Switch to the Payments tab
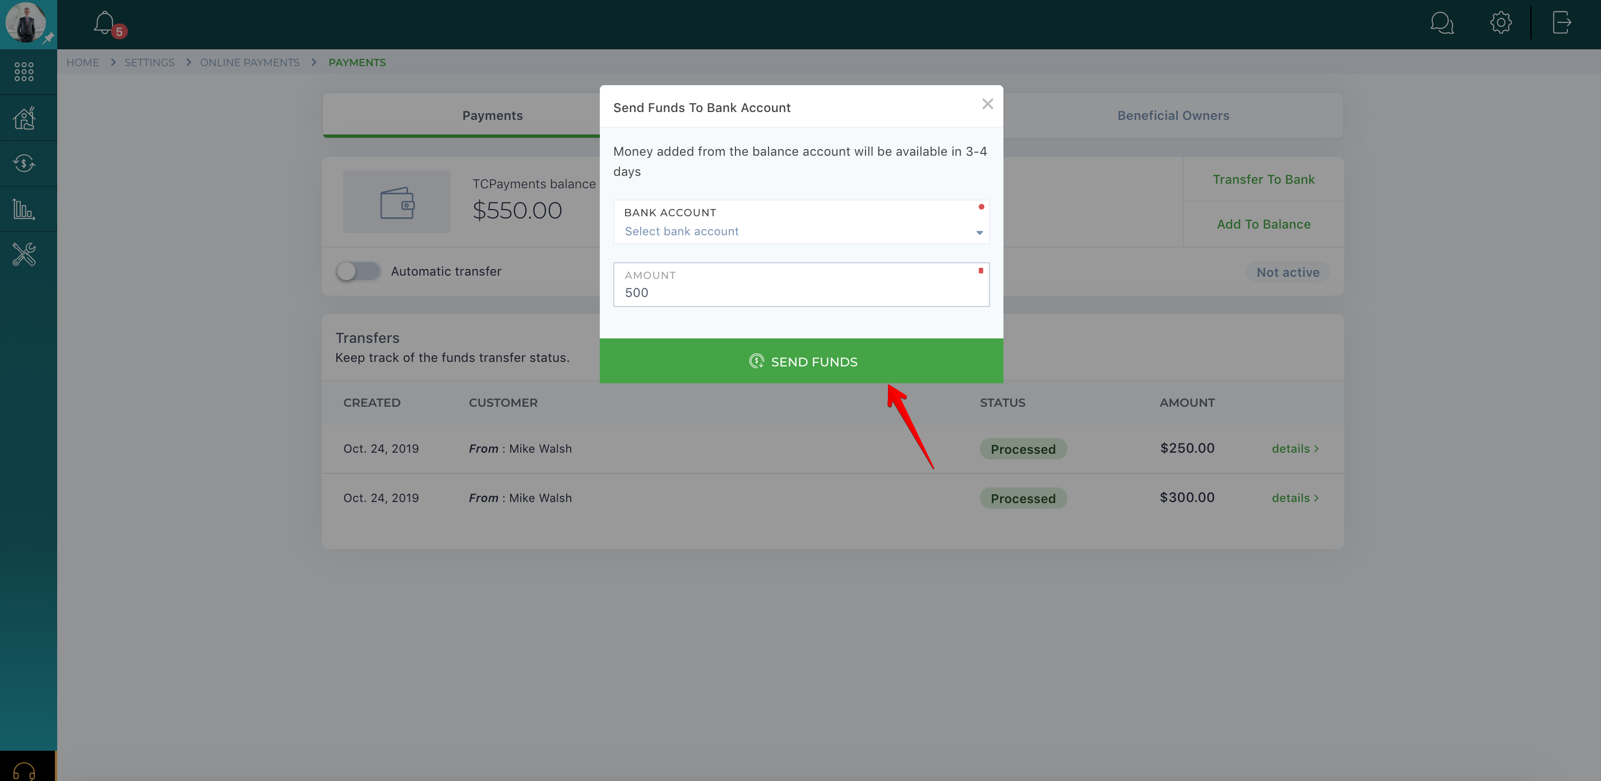 [492, 115]
